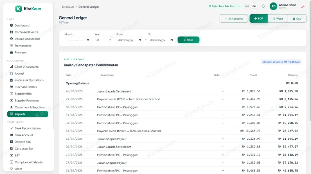
Task: Export ledger as Word
Action: tap(278, 19)
